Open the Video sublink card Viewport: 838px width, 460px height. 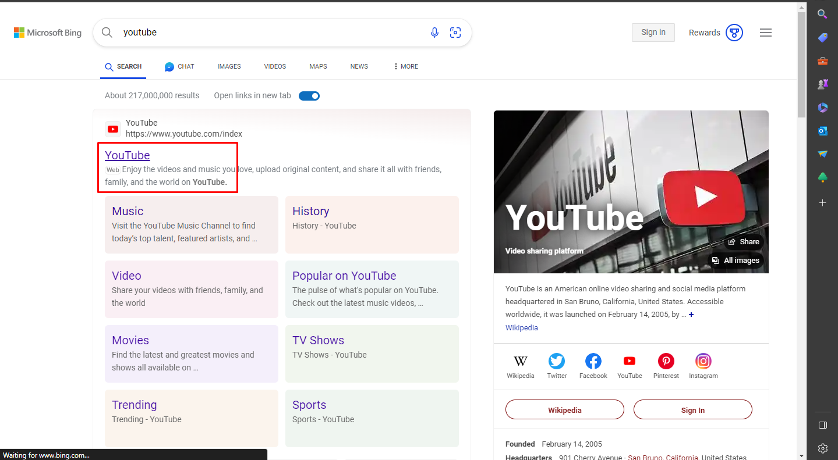[192, 289]
